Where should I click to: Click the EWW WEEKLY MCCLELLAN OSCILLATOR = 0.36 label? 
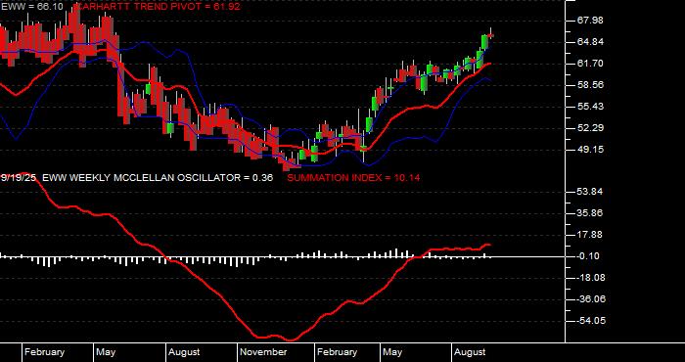(x=158, y=178)
